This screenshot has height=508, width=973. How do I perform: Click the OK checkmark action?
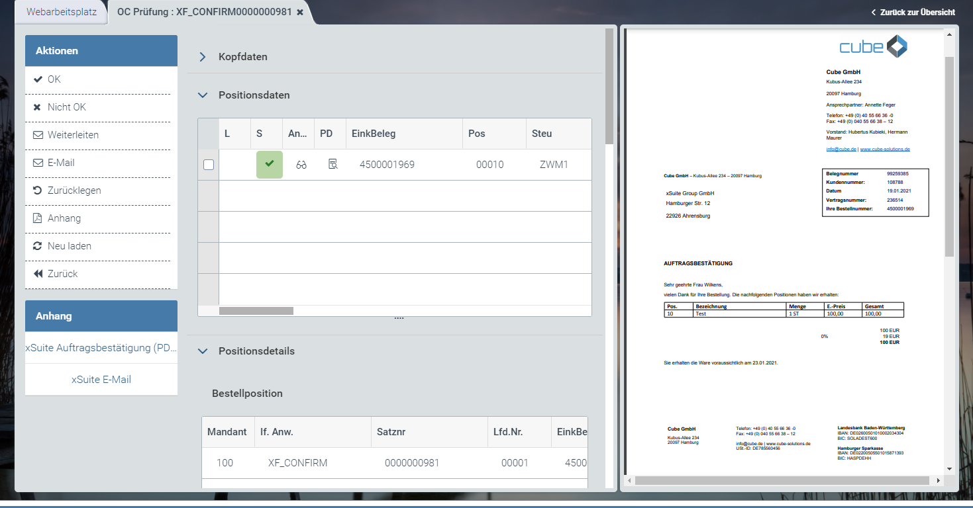[x=54, y=79]
